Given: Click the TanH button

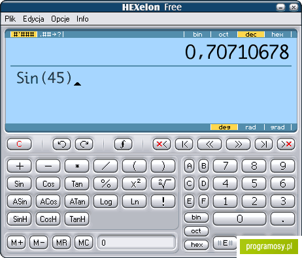Looking at the screenshot, I should (x=77, y=219).
